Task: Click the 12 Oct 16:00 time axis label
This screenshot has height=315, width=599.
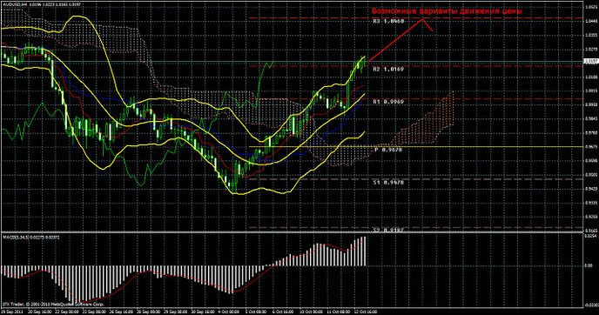Action: (365, 312)
